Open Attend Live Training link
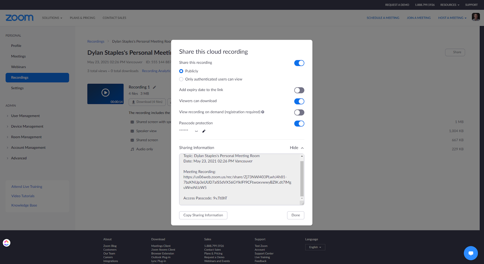This screenshot has height=264, width=484. 27,187
